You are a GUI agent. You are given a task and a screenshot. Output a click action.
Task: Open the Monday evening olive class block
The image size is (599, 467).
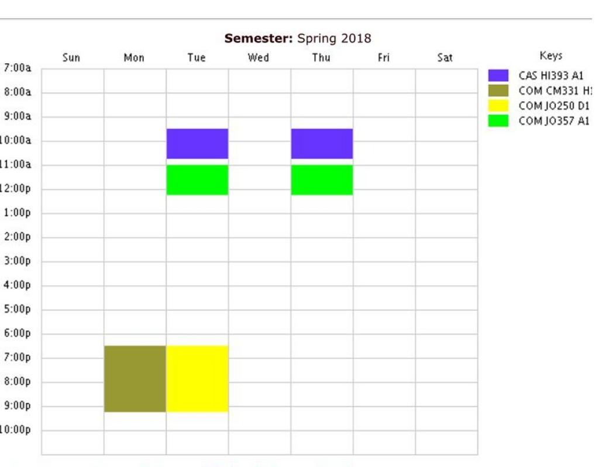point(135,379)
